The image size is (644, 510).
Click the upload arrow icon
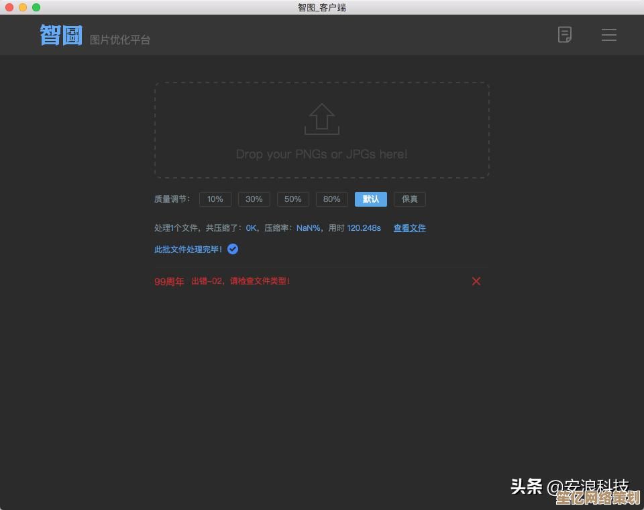322,119
